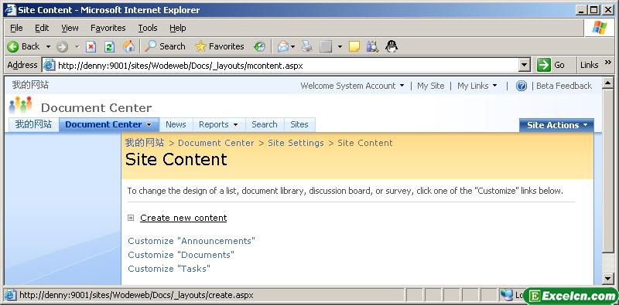Open the Favorites menu

(x=108, y=28)
